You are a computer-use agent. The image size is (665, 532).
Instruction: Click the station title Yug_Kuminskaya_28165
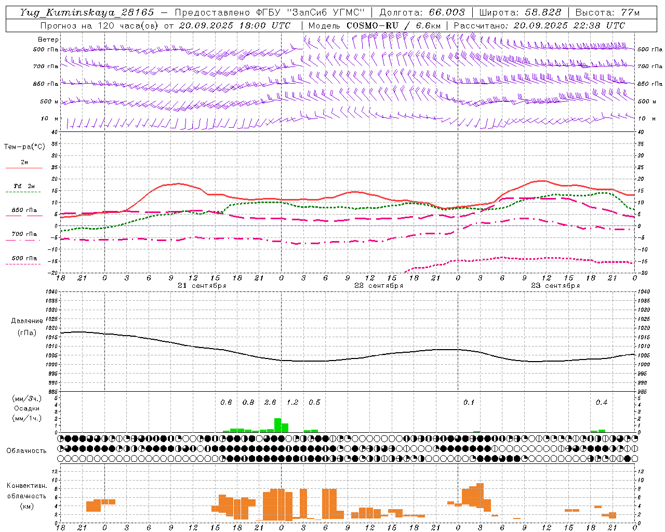87,12
